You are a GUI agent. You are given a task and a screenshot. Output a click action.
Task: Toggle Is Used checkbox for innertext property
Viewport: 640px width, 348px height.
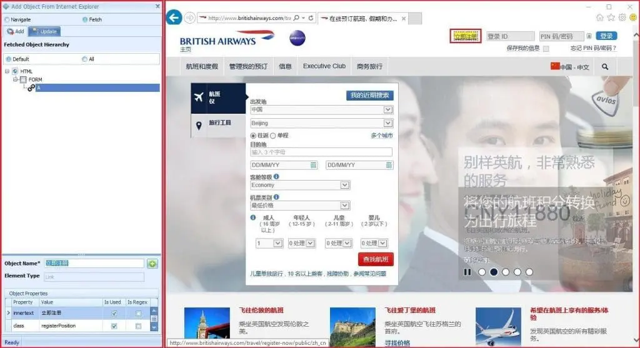[x=114, y=314]
